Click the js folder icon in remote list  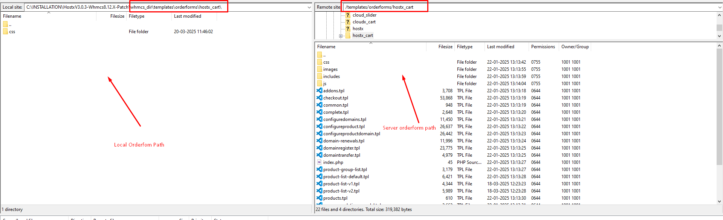(319, 84)
